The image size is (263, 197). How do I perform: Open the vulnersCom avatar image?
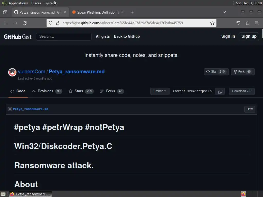pyautogui.click(x=12, y=72)
